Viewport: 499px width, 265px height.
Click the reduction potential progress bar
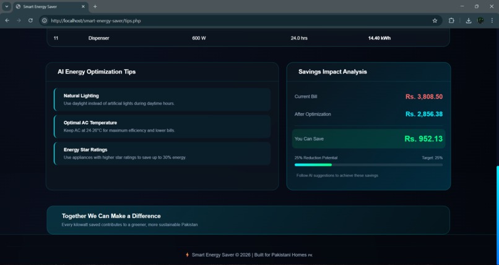coord(368,165)
